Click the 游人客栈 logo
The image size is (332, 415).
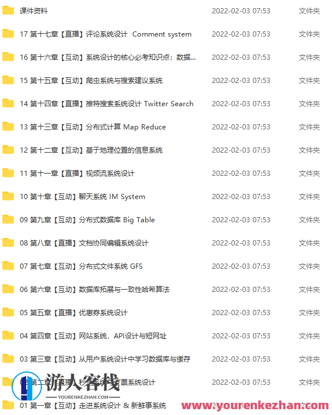66,386
